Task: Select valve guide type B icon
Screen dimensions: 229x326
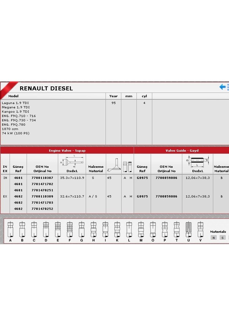Action: (22, 229)
